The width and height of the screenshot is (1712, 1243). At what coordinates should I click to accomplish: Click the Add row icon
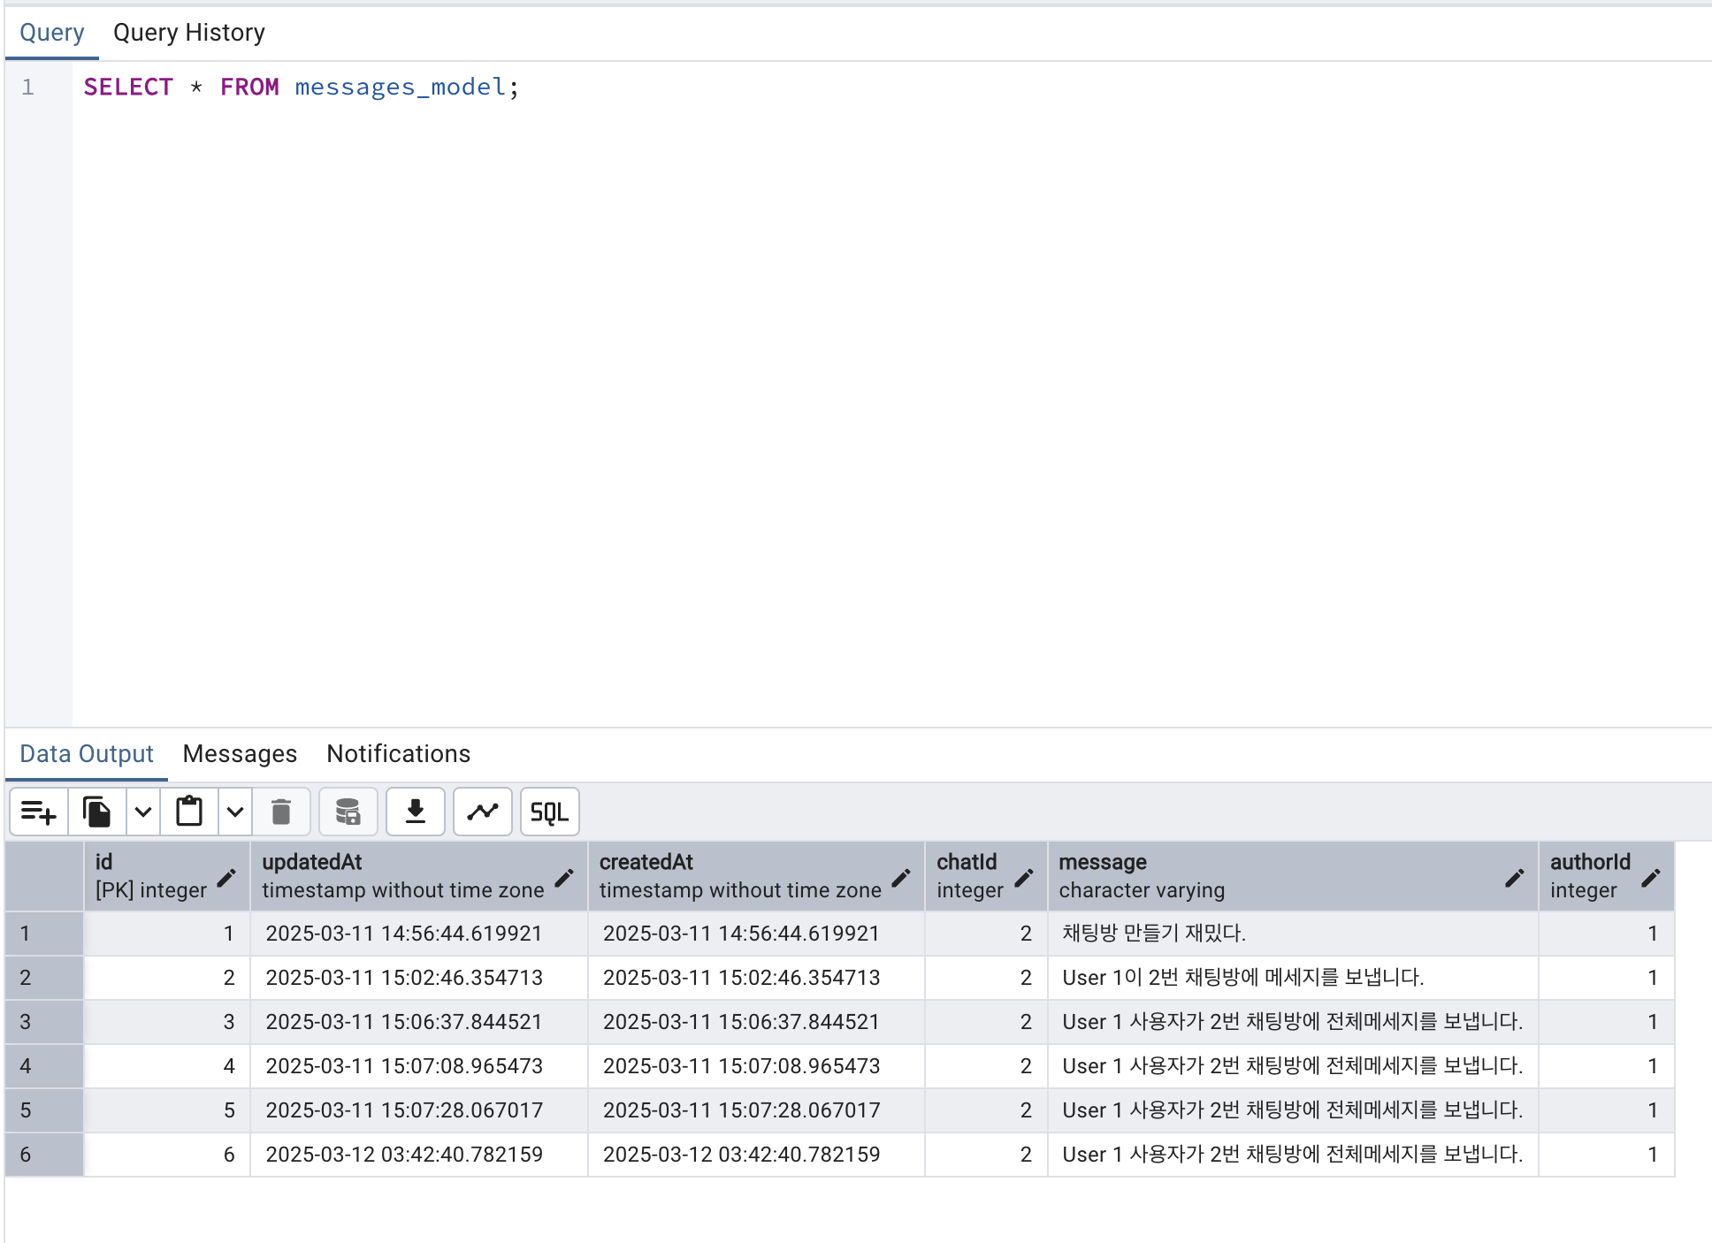click(x=39, y=812)
